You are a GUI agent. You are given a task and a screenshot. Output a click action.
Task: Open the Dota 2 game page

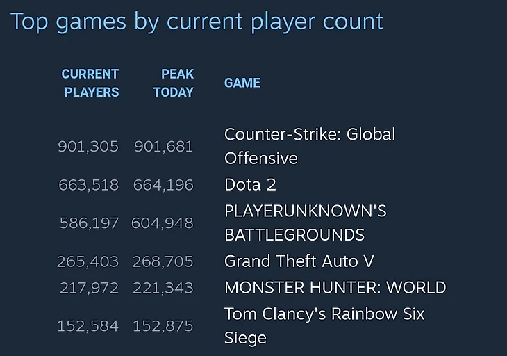click(250, 185)
